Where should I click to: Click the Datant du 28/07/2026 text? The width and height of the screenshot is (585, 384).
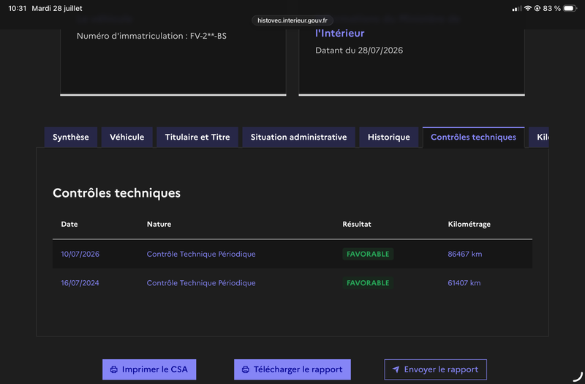click(359, 50)
